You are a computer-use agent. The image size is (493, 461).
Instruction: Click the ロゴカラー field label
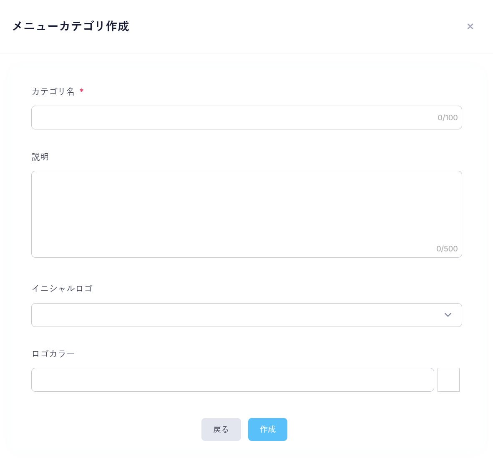pyautogui.click(x=53, y=354)
